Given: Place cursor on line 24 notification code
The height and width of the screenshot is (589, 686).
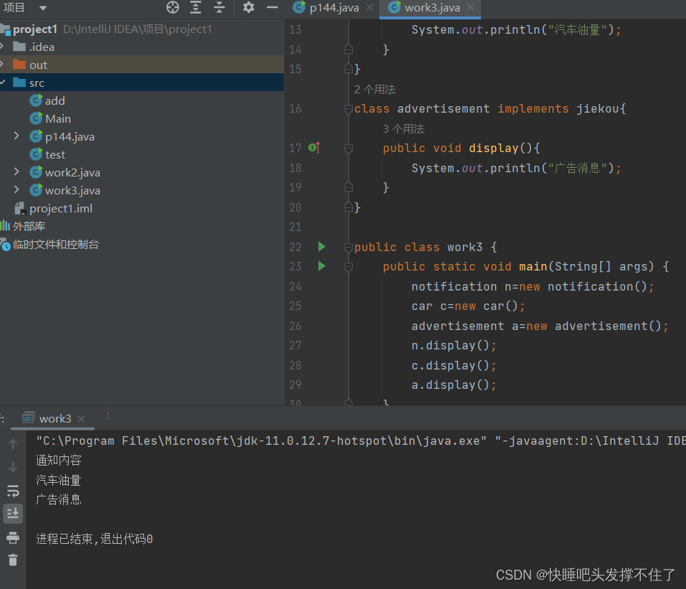Looking at the screenshot, I should [533, 286].
